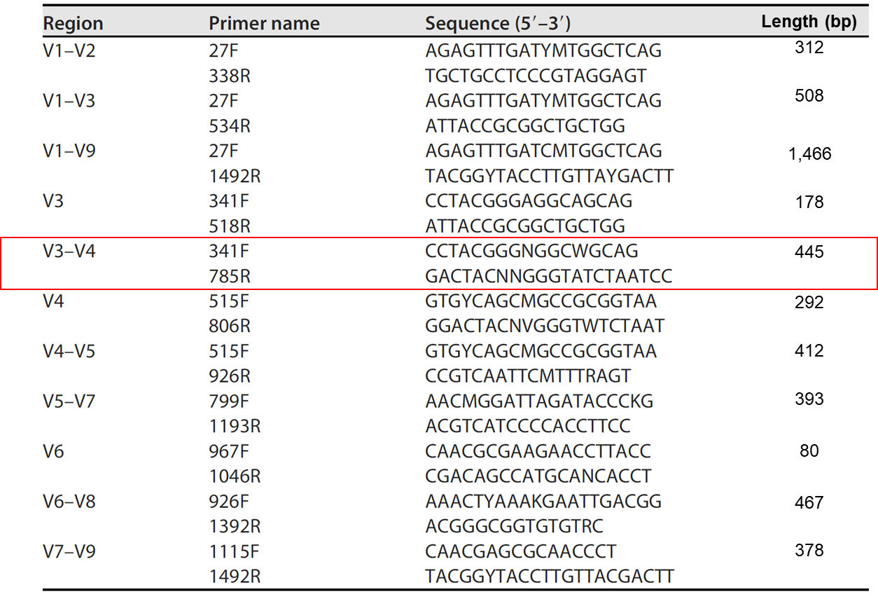Select the V6 region cell
This screenshot has width=878, height=606.
click(53, 451)
